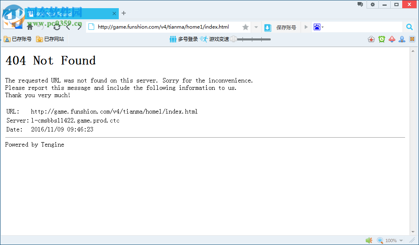Open browser settings gear menu
This screenshot has width=419, height=245.
click(x=372, y=4)
